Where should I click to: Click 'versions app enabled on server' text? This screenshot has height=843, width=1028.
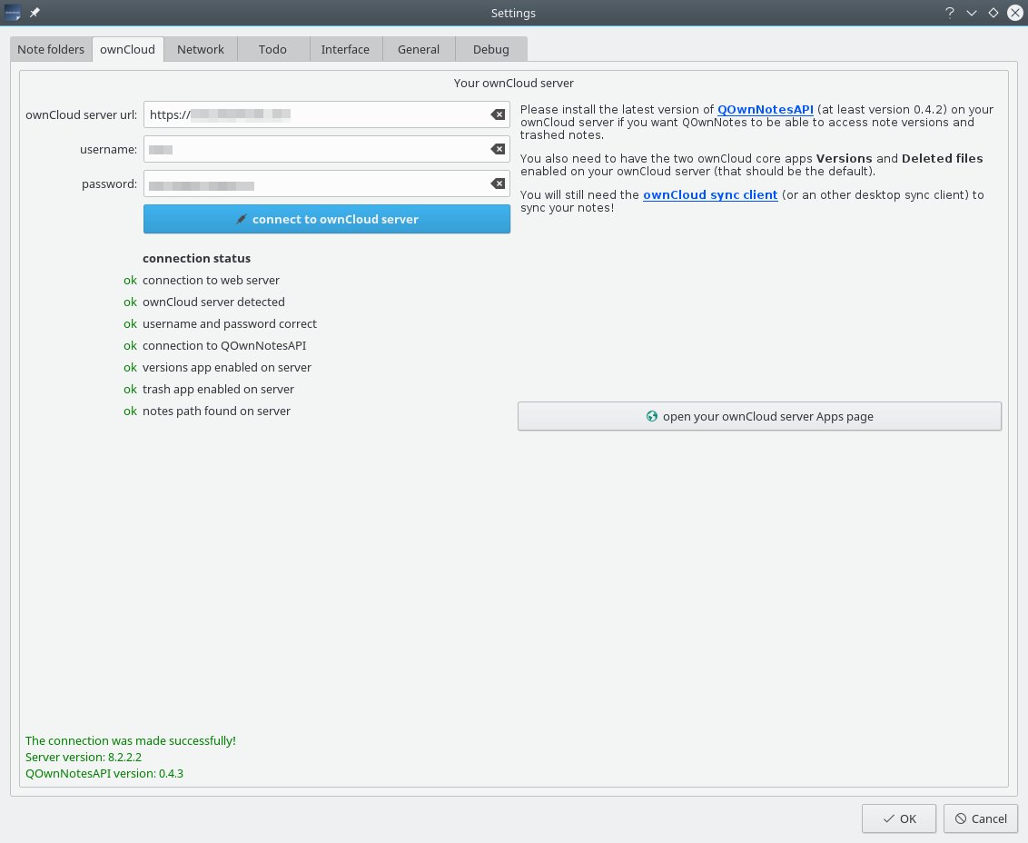pos(227,367)
